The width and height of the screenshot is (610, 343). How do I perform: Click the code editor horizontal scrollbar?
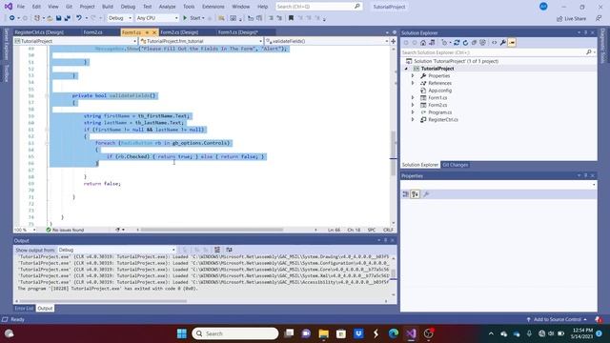(x=212, y=230)
